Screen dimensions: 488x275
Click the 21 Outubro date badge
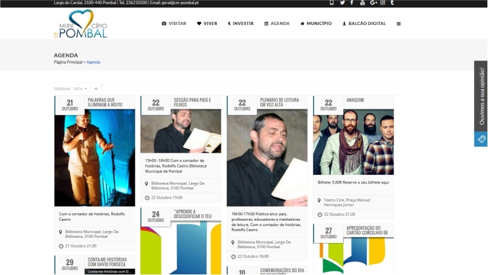[x=70, y=105]
